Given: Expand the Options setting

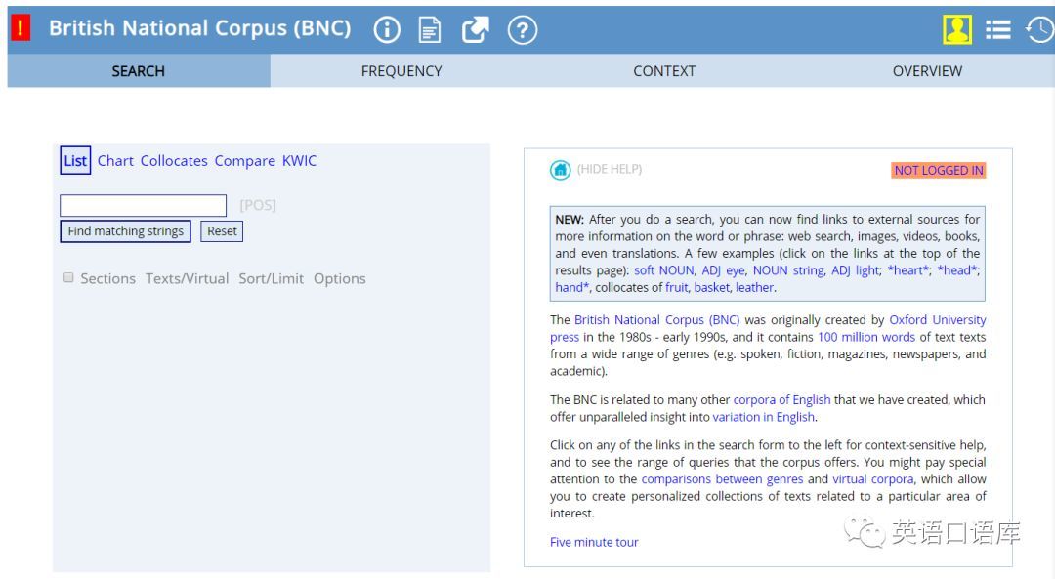Looking at the screenshot, I should [x=340, y=278].
